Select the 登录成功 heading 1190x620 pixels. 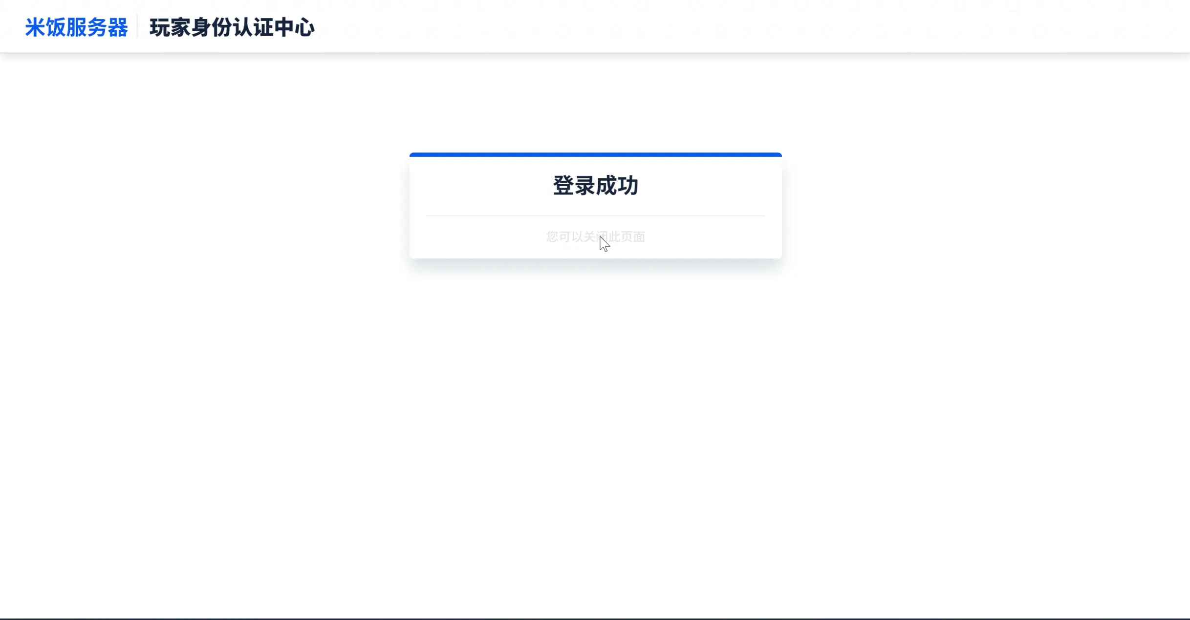tap(595, 186)
